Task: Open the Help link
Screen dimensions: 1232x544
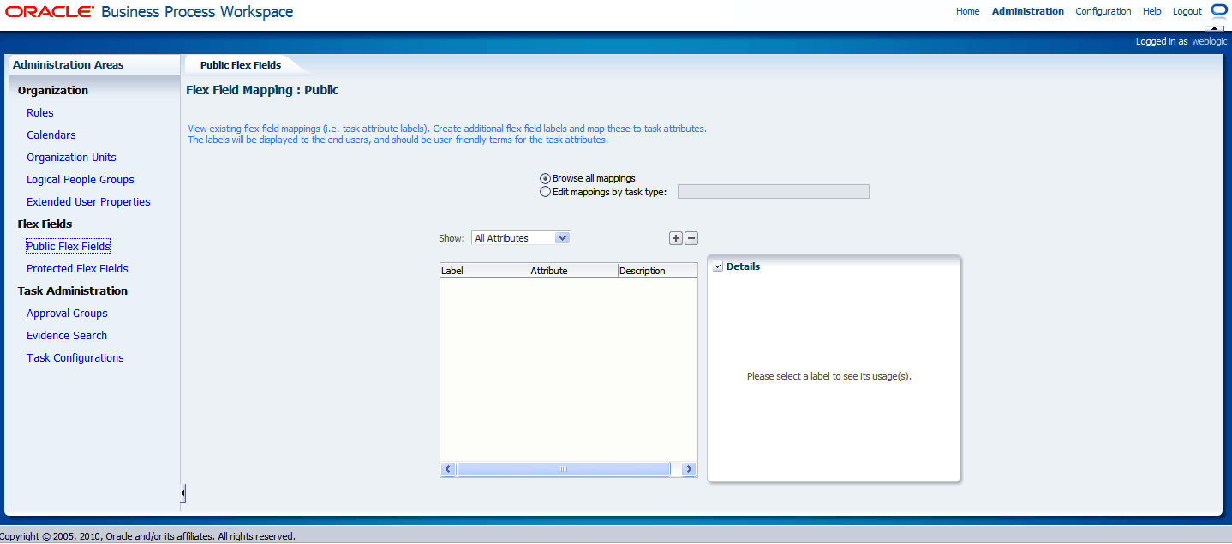Action: pos(1152,11)
